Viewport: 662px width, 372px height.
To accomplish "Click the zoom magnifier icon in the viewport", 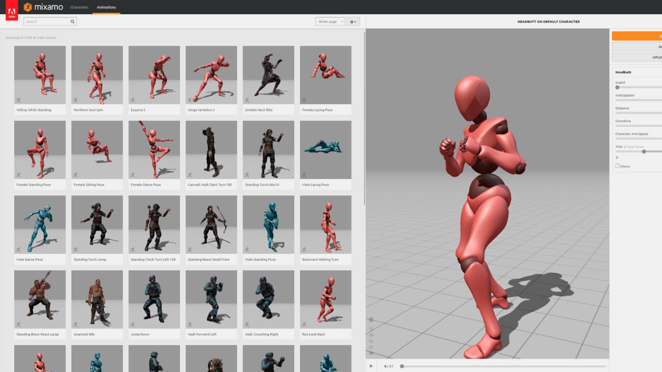I will coord(371,342).
